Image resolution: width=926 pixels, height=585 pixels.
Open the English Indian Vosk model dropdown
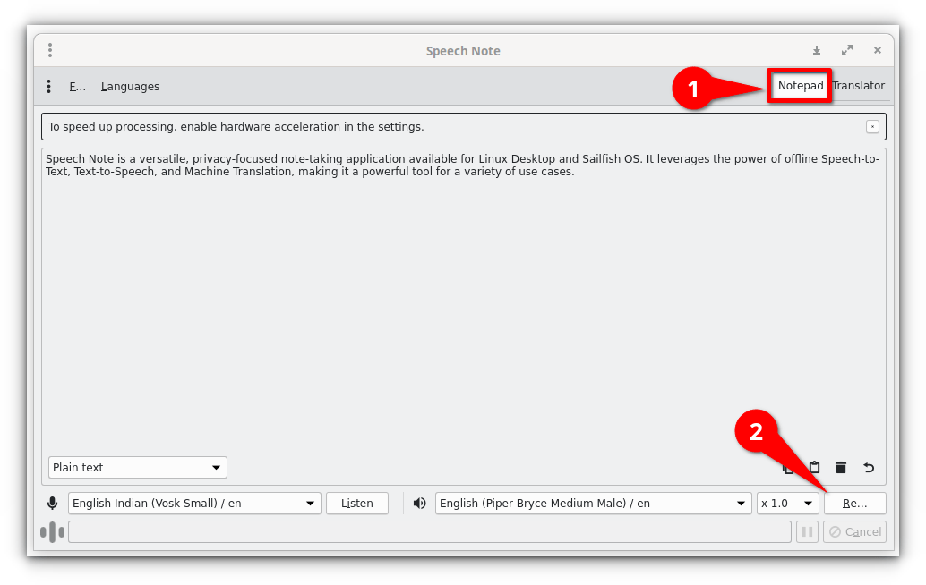pos(193,503)
